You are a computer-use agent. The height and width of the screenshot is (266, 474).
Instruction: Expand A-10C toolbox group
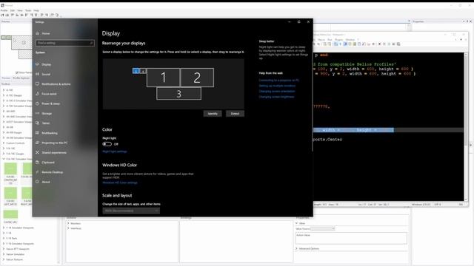(4, 90)
